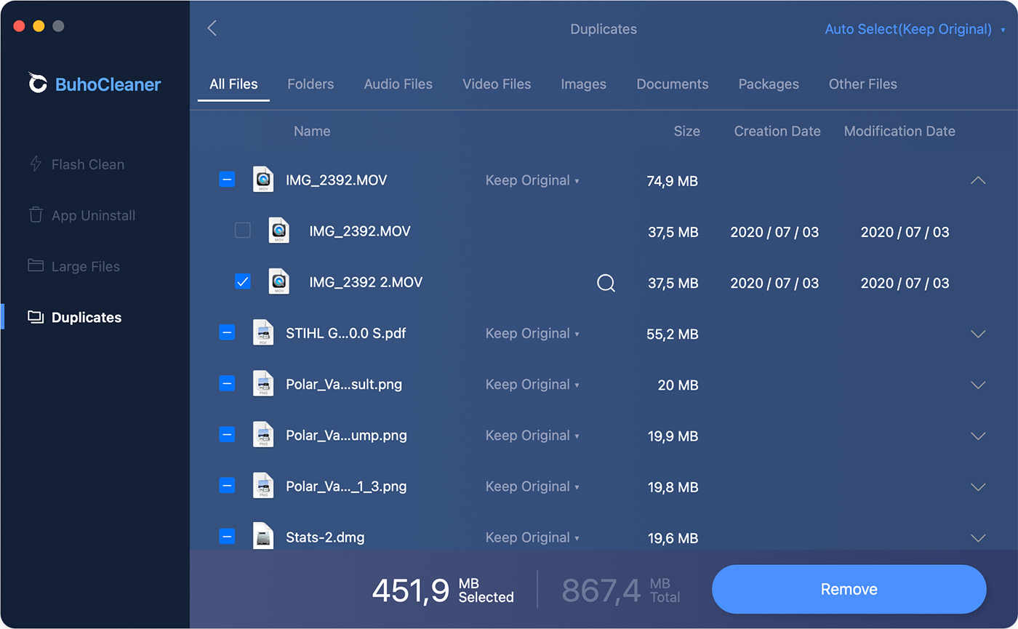Sort by the Name column header
Screen dimensions: 1018x629
click(312, 131)
